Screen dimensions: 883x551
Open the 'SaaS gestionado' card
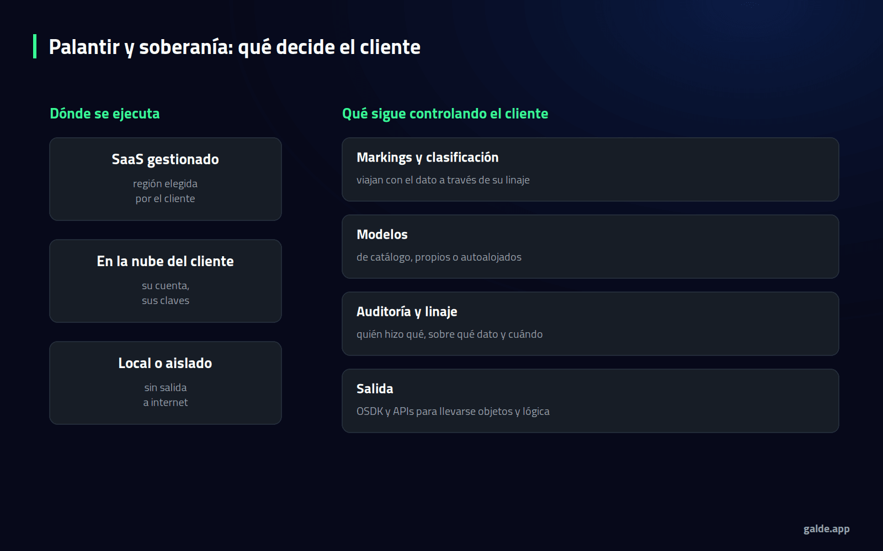(166, 179)
